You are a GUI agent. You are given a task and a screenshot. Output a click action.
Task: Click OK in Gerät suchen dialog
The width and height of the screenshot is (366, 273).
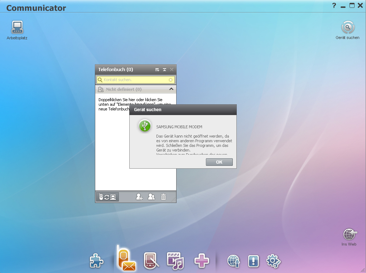[219, 162]
